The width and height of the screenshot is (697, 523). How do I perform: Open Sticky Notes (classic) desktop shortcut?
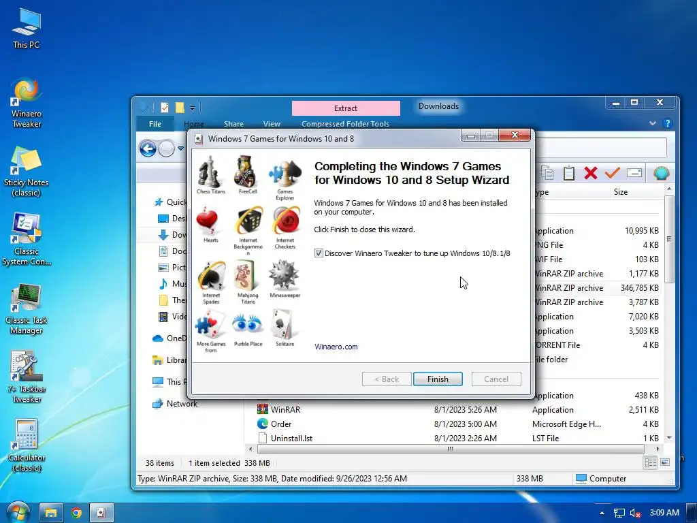pyautogui.click(x=26, y=172)
